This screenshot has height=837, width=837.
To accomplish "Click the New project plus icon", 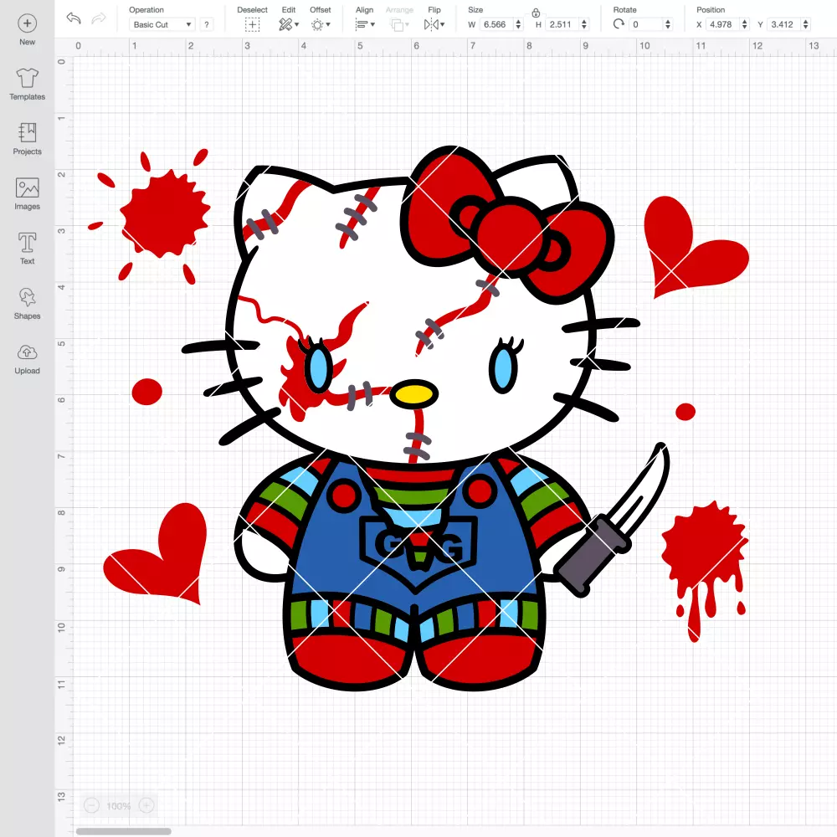I will pos(28,23).
